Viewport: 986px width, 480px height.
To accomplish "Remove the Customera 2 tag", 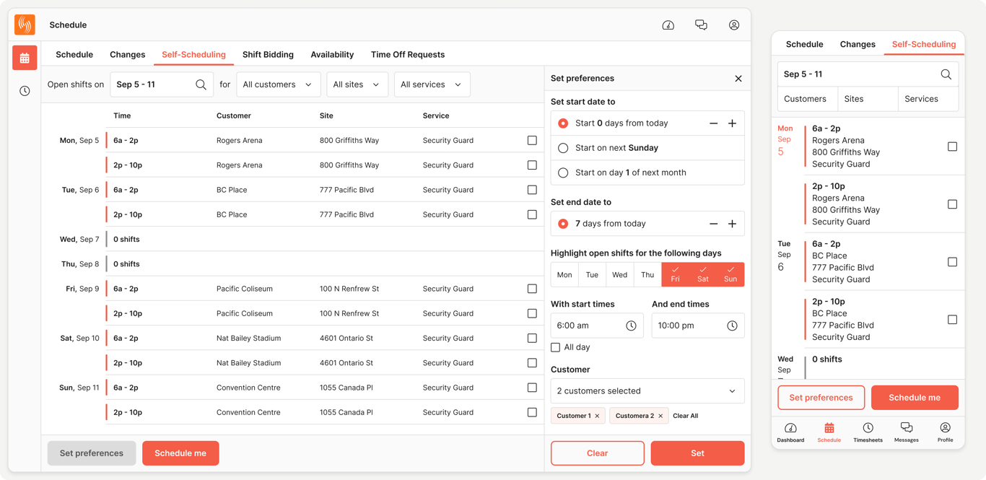I will [660, 416].
